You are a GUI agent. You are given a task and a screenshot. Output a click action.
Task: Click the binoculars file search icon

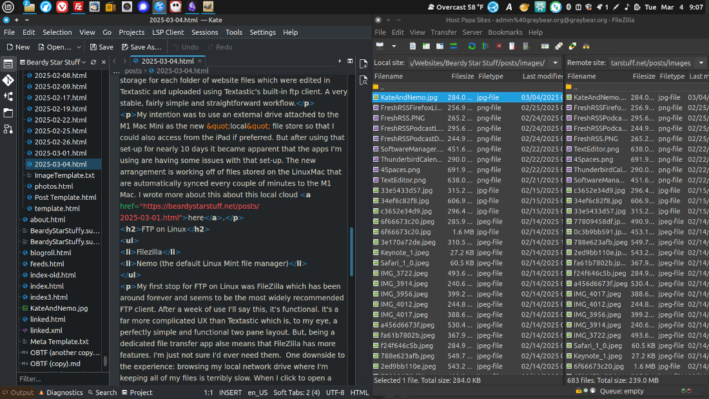point(586,46)
